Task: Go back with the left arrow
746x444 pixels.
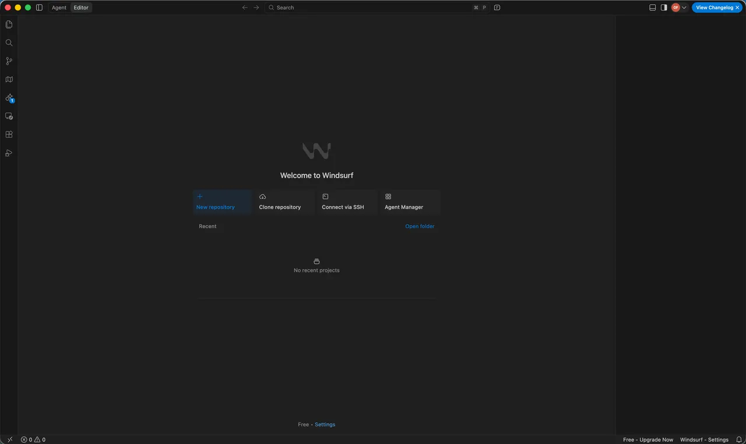Action: pyautogui.click(x=245, y=8)
